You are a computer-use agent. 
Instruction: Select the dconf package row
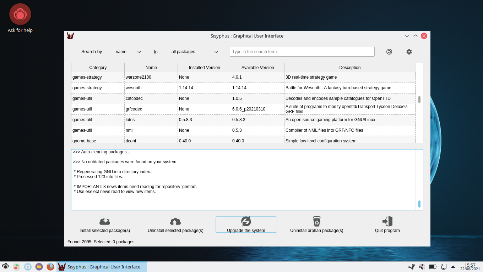point(243,140)
